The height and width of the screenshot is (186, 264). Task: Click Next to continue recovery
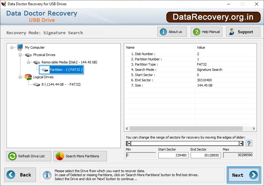(244, 175)
